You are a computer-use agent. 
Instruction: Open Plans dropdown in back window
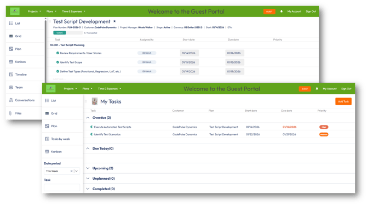(x=51, y=12)
